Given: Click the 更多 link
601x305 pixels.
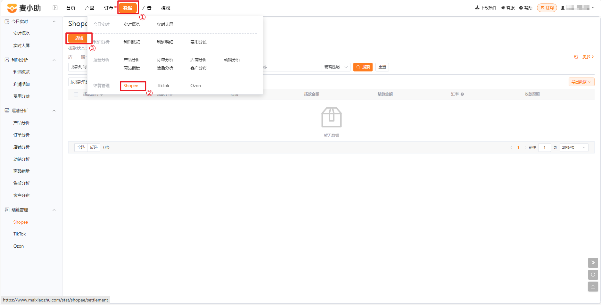Looking at the screenshot, I should click(x=588, y=57).
